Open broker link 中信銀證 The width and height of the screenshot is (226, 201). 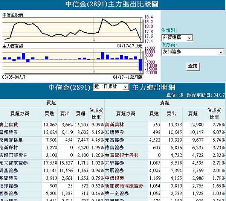[x=115, y=178]
